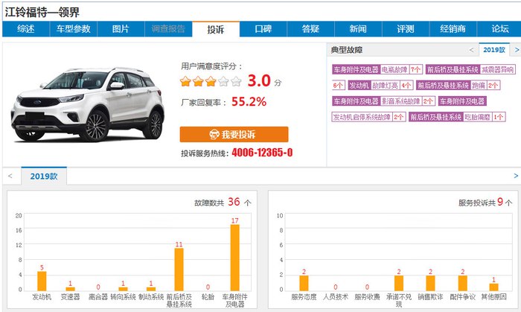Click the 服务态度 bar in service chart

pos(304,283)
